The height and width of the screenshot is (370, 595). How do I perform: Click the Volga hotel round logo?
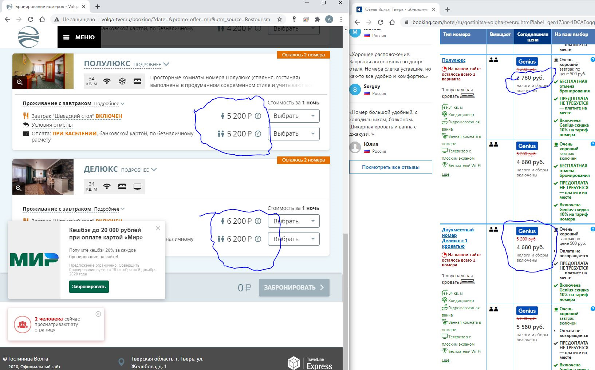click(28, 37)
